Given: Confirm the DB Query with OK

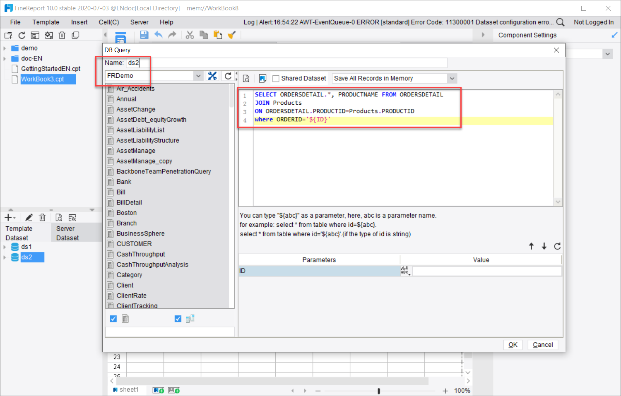Looking at the screenshot, I should tap(513, 345).
